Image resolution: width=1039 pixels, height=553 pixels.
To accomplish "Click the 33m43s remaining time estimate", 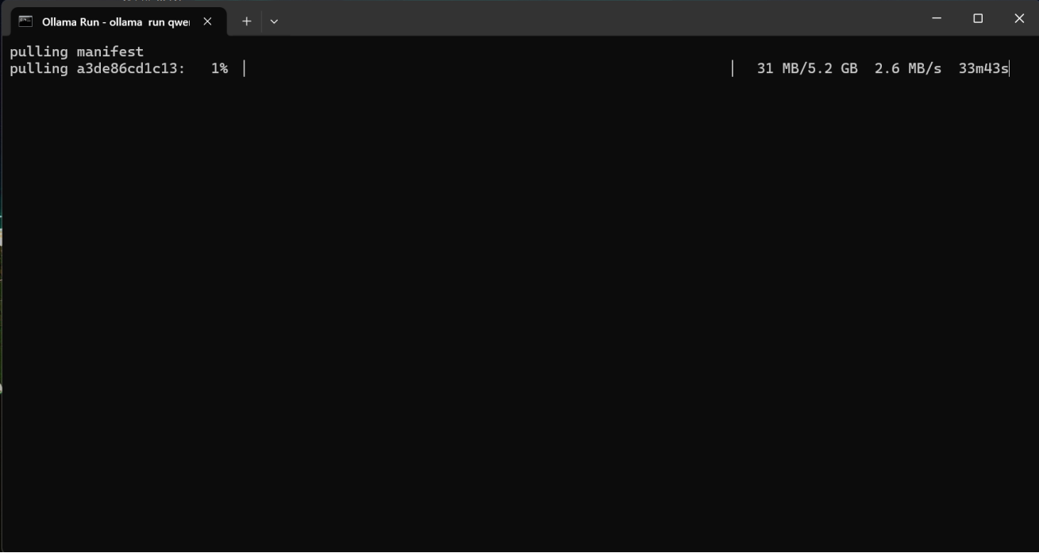I will pos(983,69).
